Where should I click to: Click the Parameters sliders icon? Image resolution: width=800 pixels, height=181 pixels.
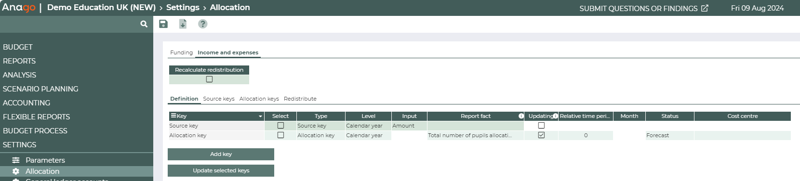16,160
